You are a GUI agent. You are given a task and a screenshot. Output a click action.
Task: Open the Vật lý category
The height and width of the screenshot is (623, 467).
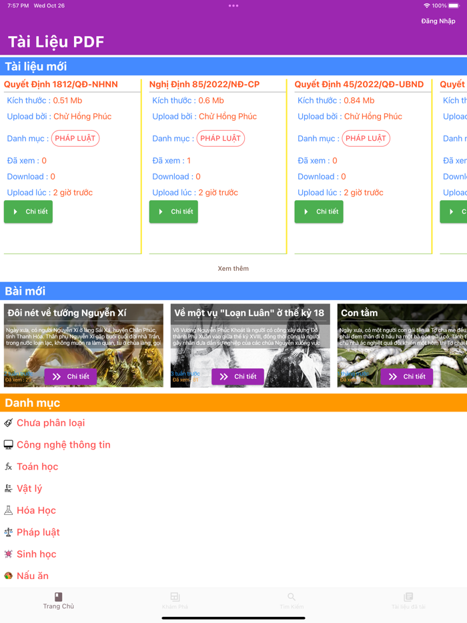click(29, 488)
